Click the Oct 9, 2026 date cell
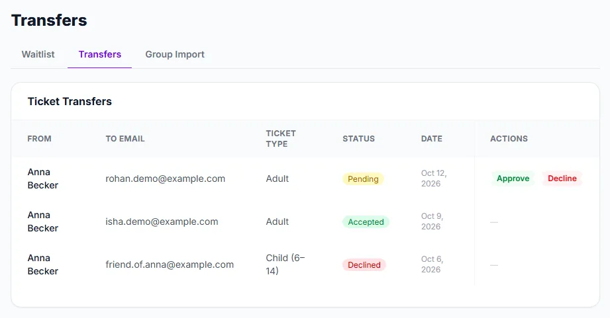 point(432,221)
